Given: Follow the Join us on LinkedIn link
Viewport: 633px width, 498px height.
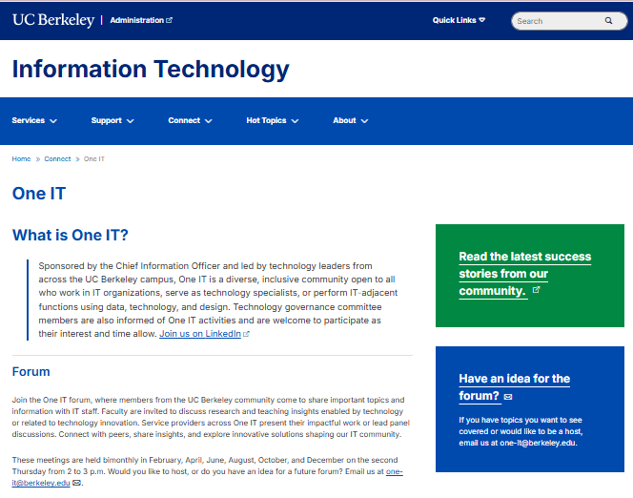Looking at the screenshot, I should click(200, 334).
